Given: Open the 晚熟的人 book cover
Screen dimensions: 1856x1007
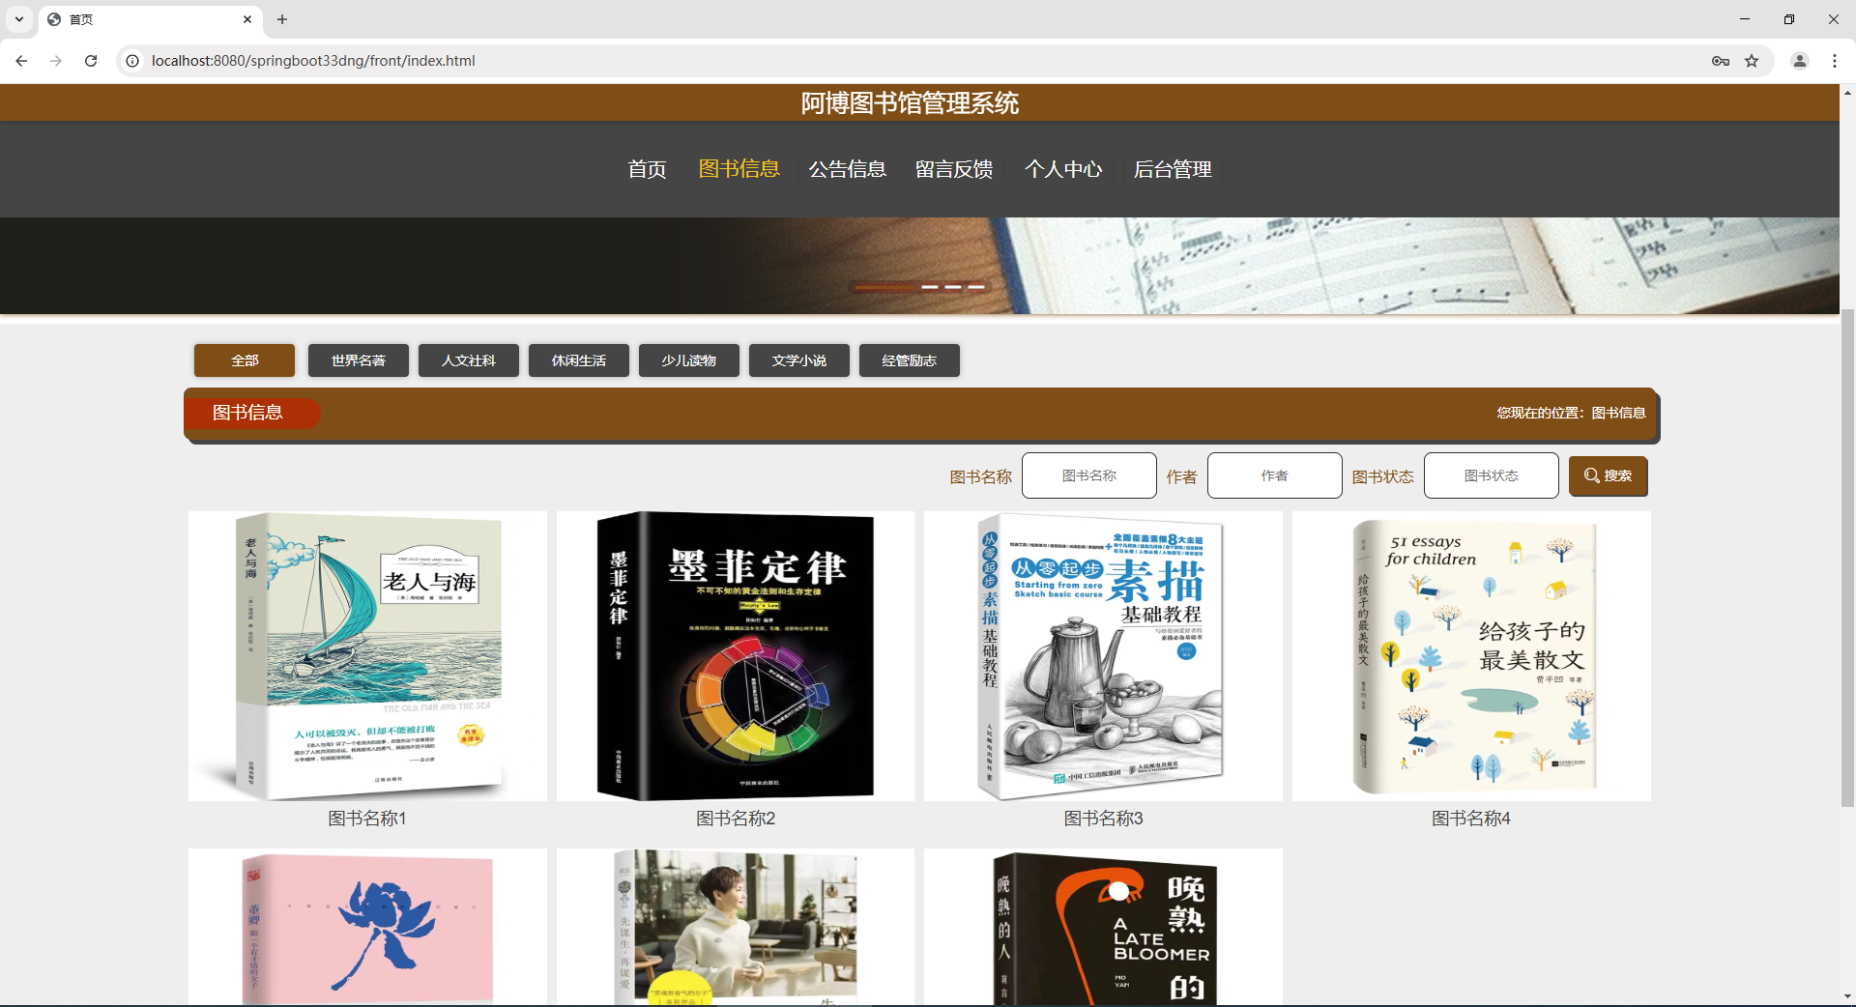Looking at the screenshot, I should [x=1103, y=928].
